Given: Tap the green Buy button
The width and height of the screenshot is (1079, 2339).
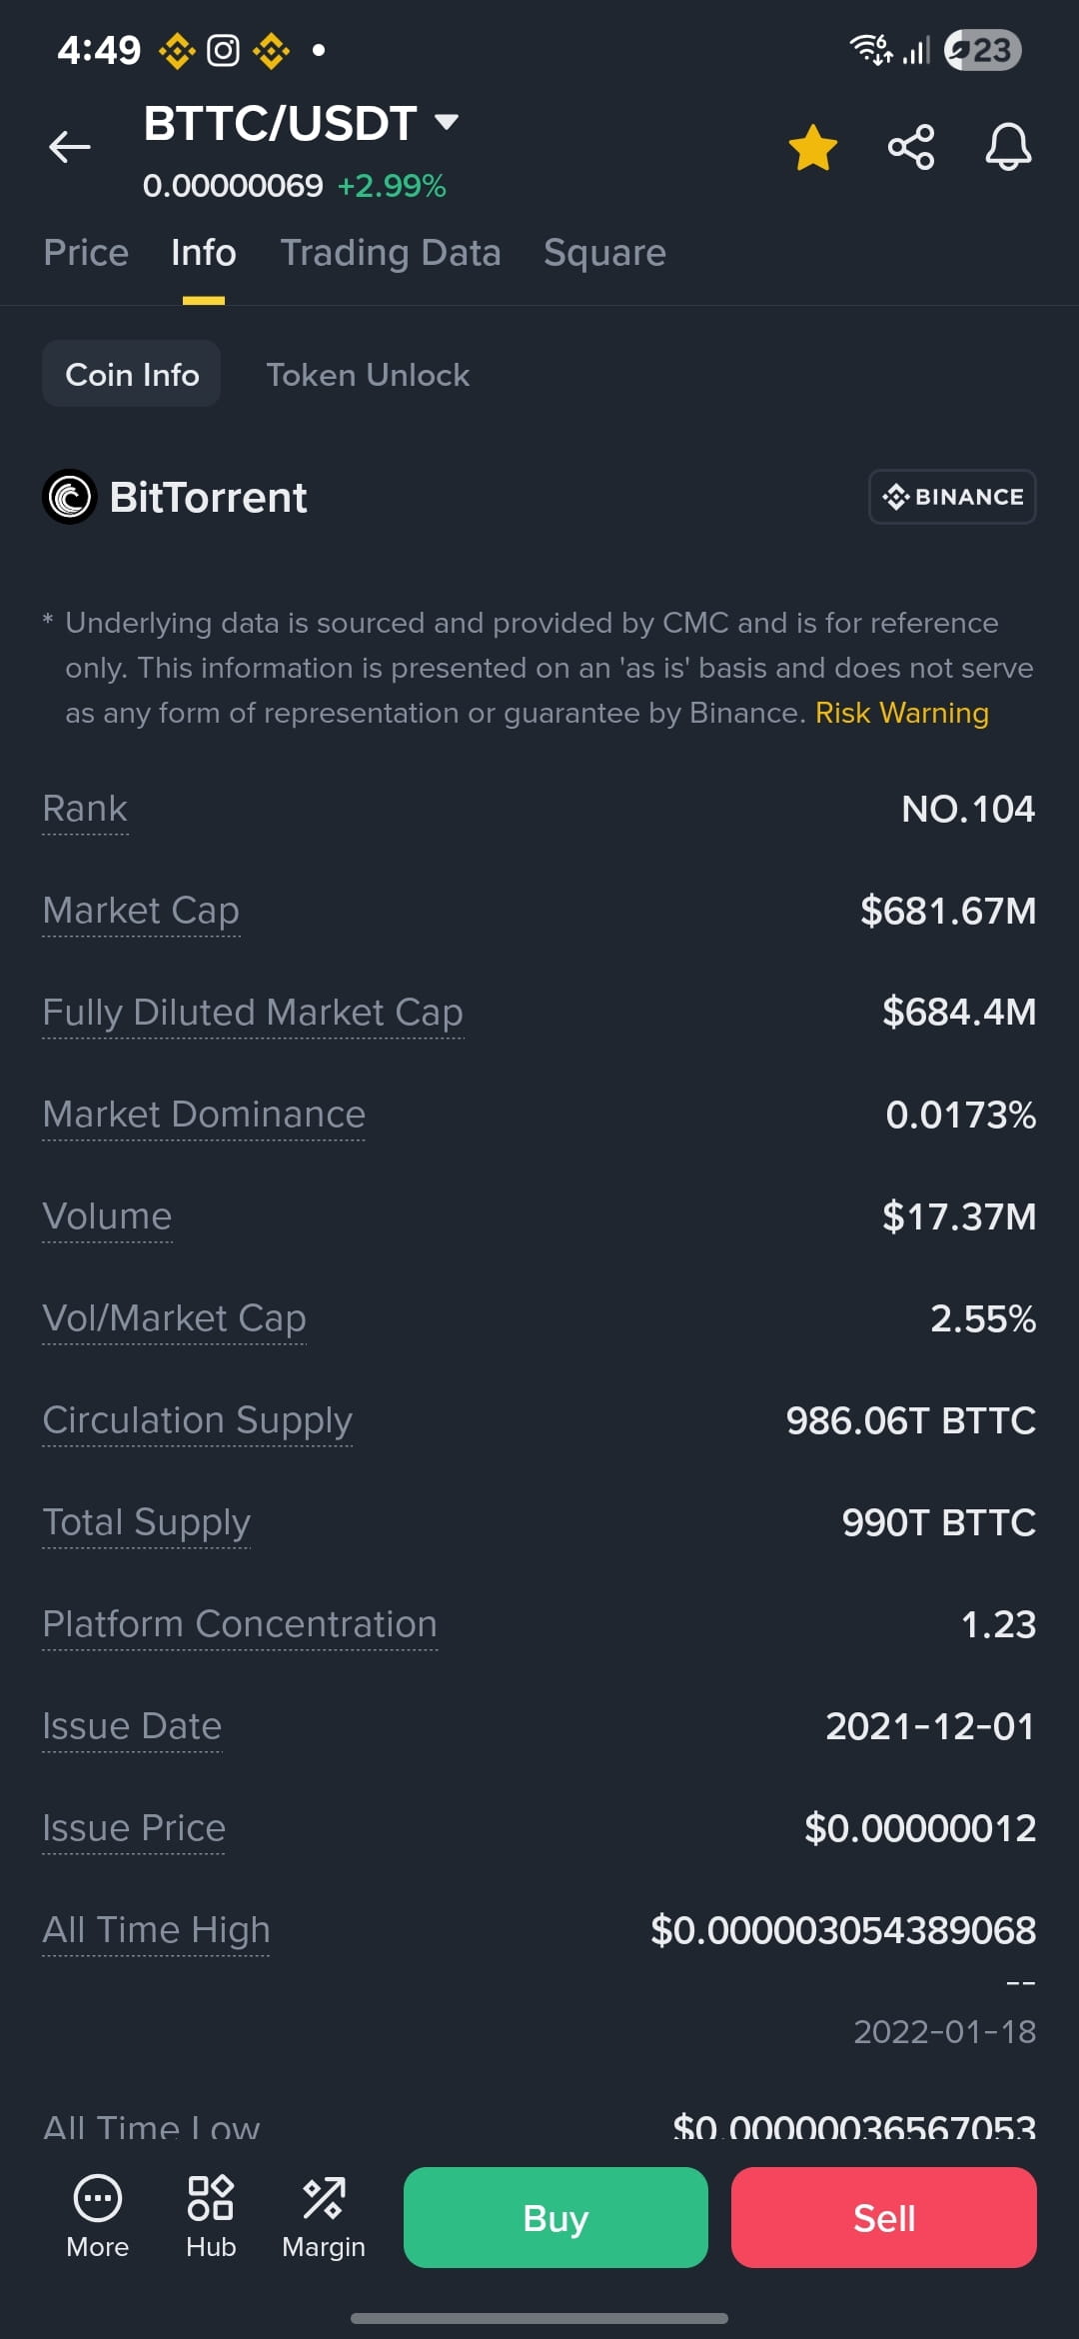Looking at the screenshot, I should tap(555, 2217).
